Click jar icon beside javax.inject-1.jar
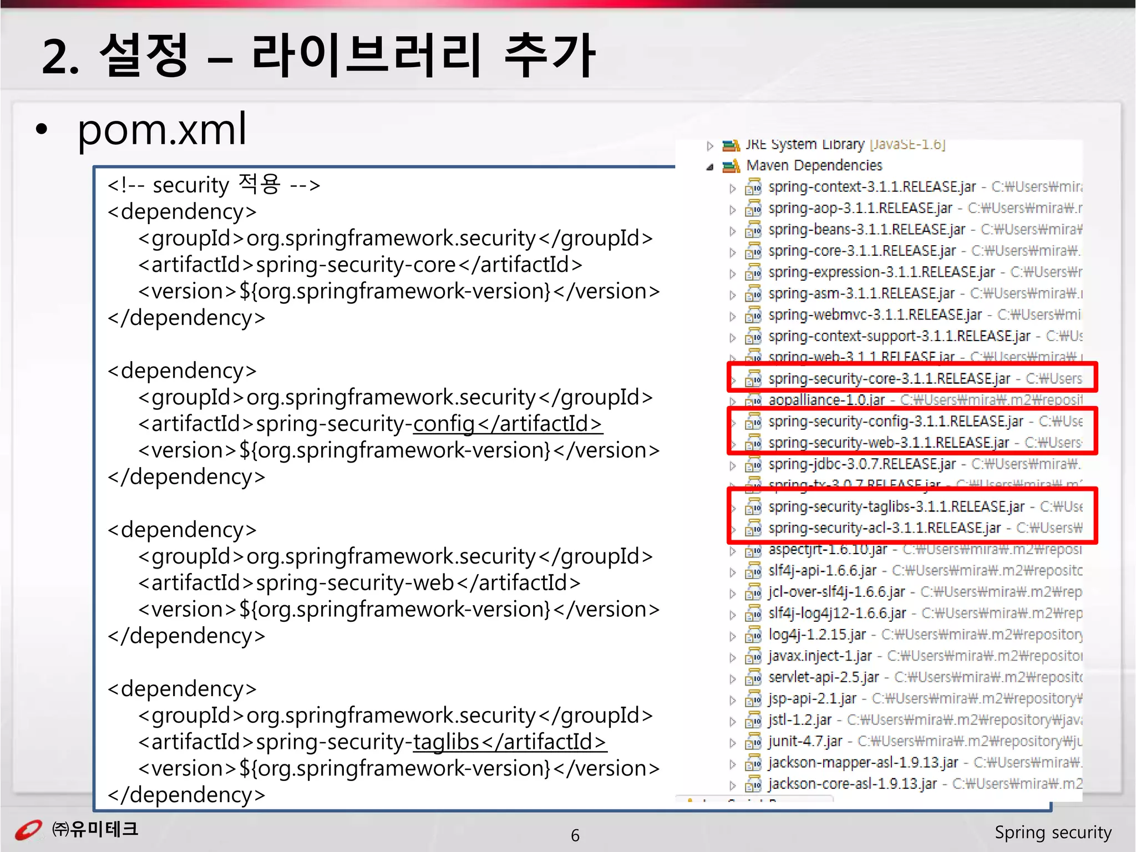1136x852 pixels. click(753, 656)
